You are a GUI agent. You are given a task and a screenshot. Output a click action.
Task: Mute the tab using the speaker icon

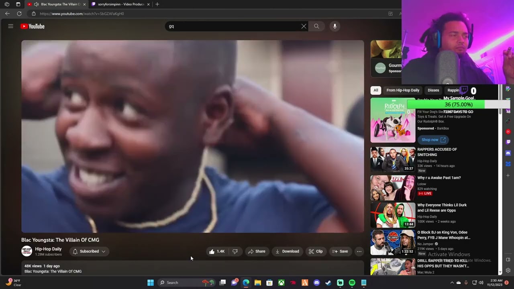[36, 4]
